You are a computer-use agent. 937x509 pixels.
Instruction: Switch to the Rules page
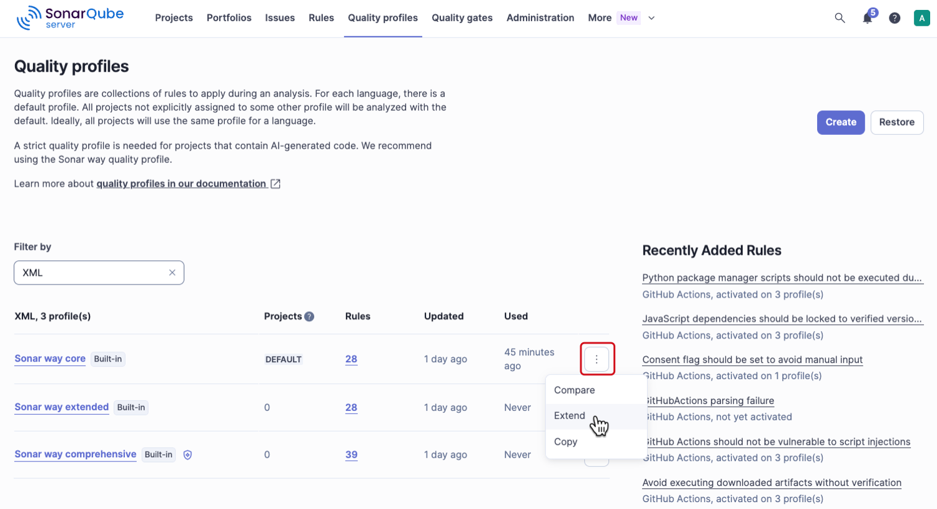tap(321, 18)
